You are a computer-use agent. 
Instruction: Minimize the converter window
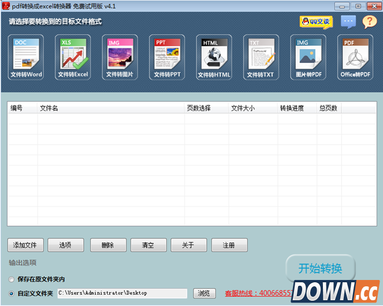point(342,6)
